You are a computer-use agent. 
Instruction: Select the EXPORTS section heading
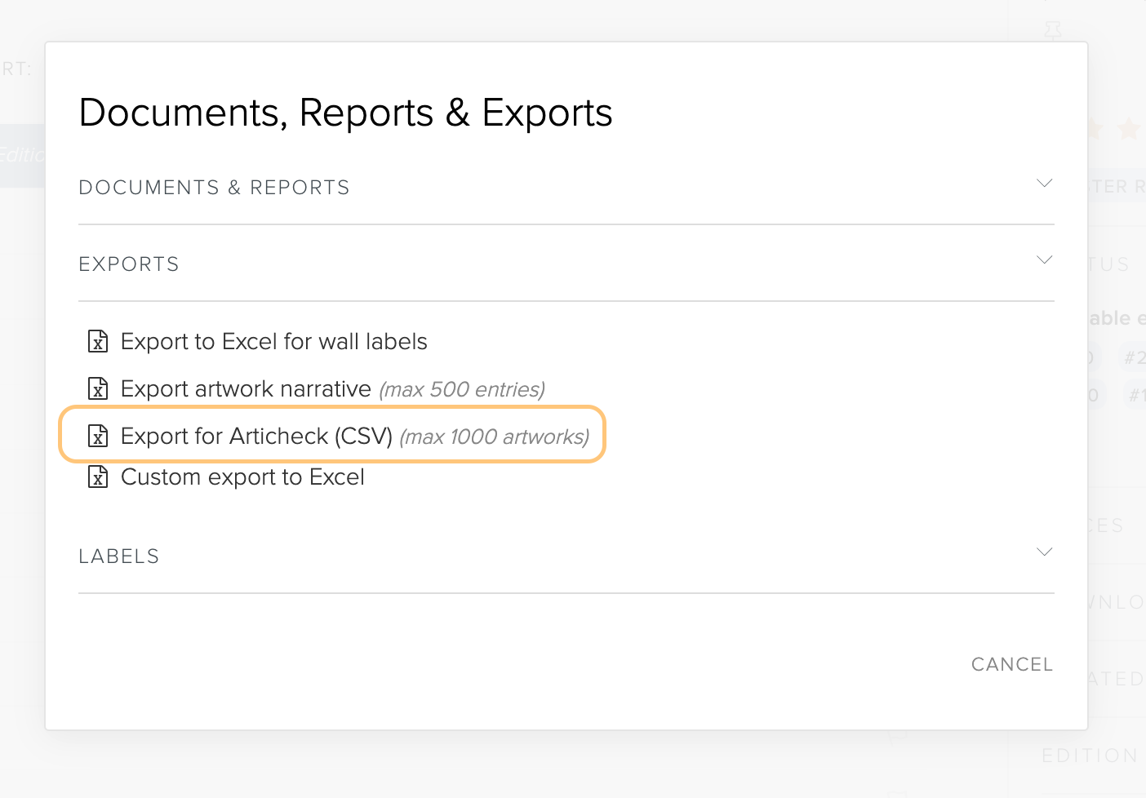tap(129, 264)
